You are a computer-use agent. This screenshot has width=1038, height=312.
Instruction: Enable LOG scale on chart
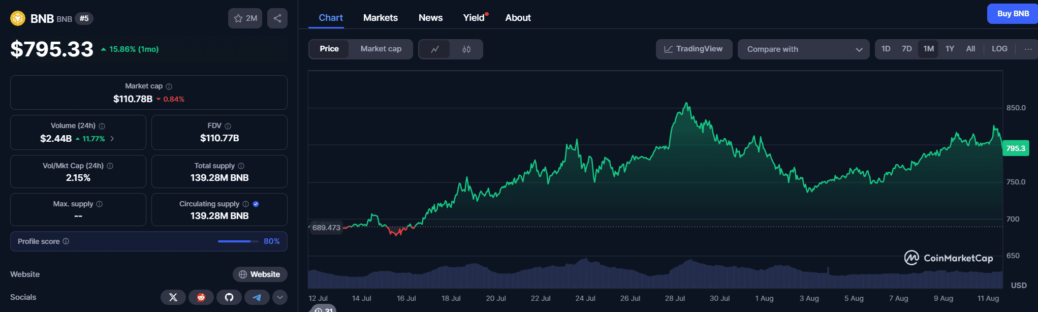click(x=999, y=49)
